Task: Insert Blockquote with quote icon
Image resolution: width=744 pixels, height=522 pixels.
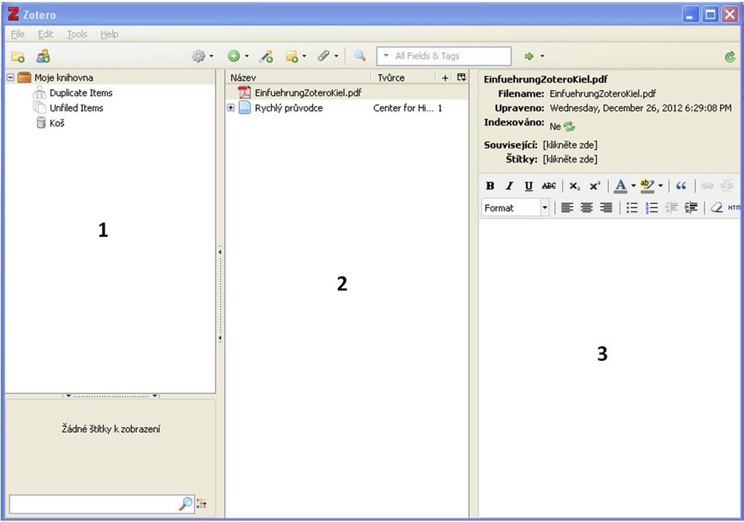Action: [681, 186]
